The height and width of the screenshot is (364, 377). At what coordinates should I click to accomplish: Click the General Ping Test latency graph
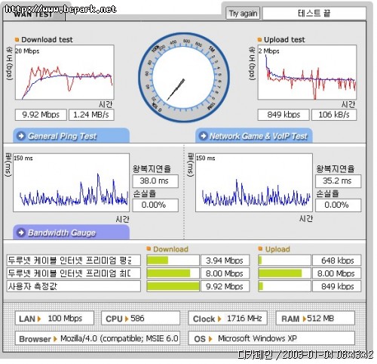(72, 183)
